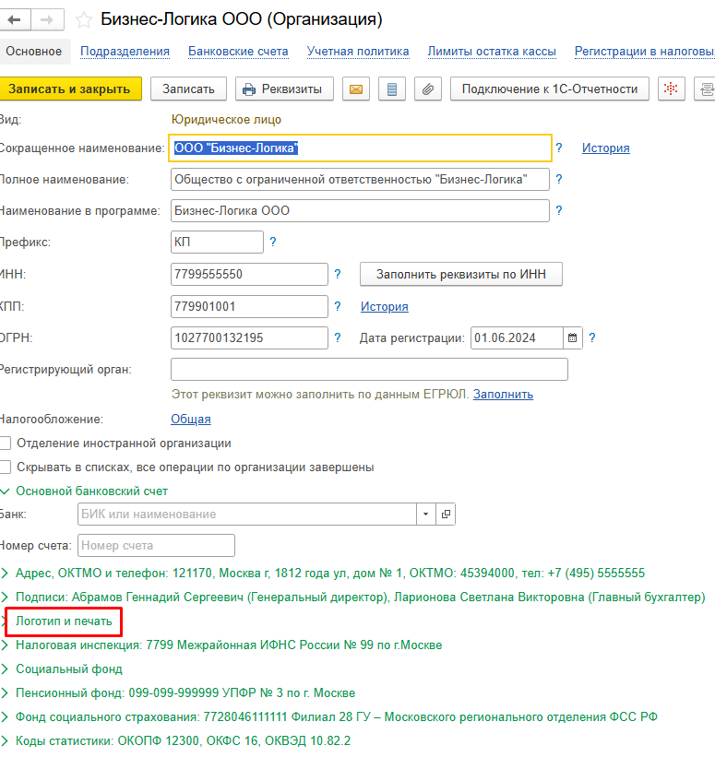715x781 pixels.
Task: Click Записать и закрыть button
Action: click(x=70, y=89)
